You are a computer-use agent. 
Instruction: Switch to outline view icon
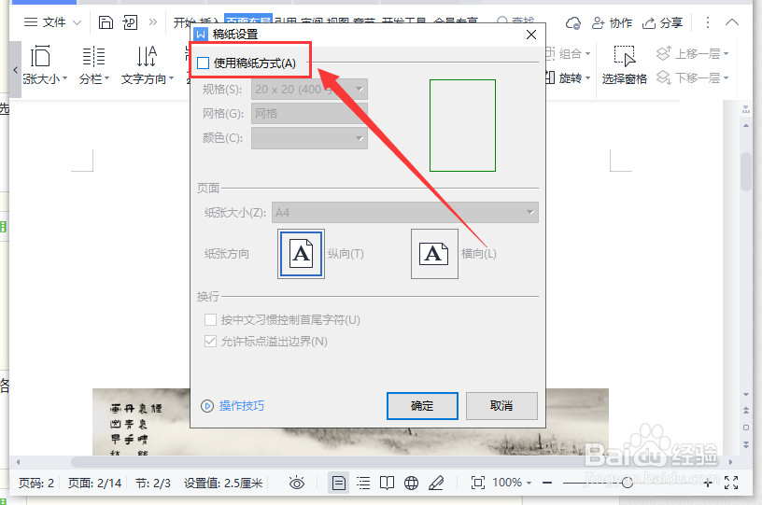[x=363, y=483]
